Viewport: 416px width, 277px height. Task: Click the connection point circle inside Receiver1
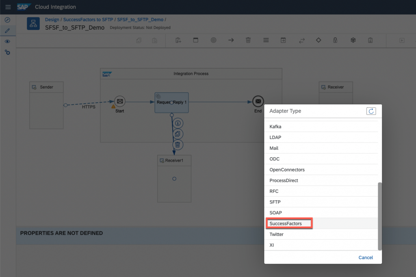(x=174, y=179)
